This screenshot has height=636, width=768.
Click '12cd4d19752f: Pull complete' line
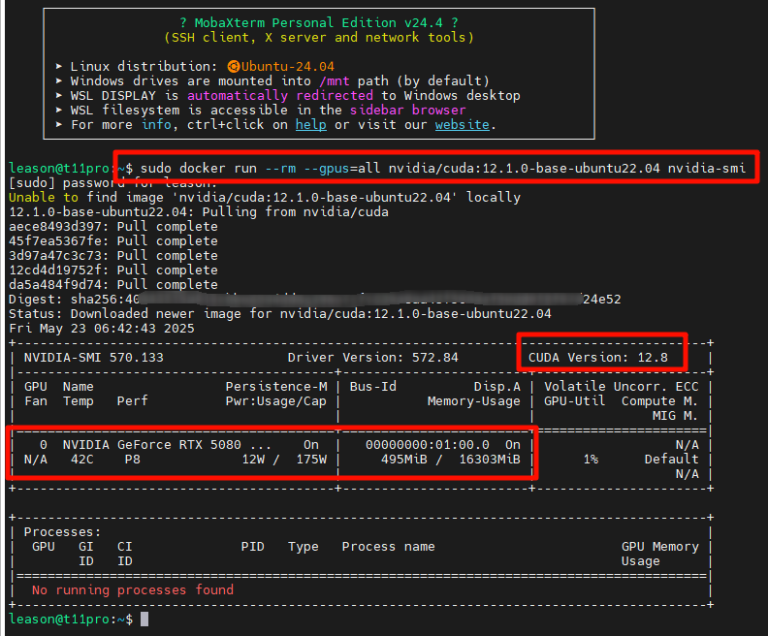(113, 270)
